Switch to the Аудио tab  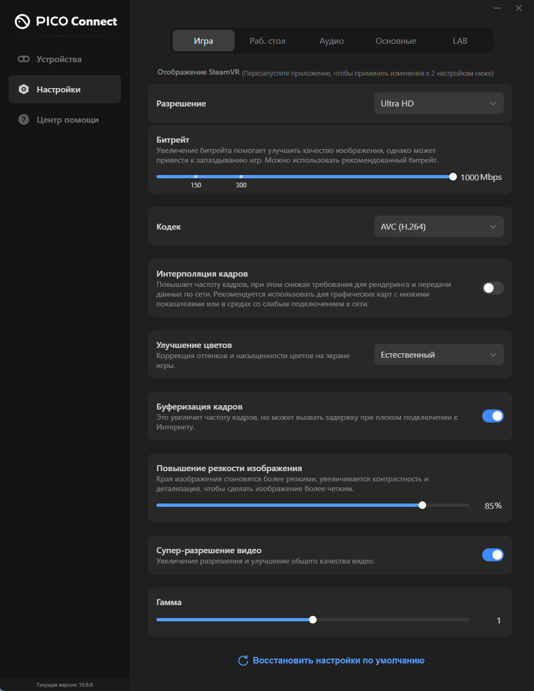[332, 40]
